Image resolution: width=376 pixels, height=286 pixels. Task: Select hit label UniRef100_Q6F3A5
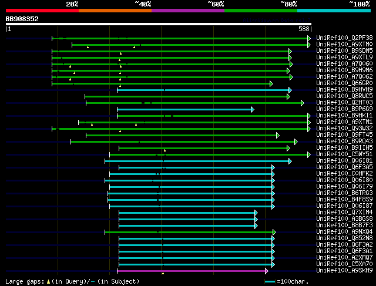pyautogui.click(x=344, y=167)
